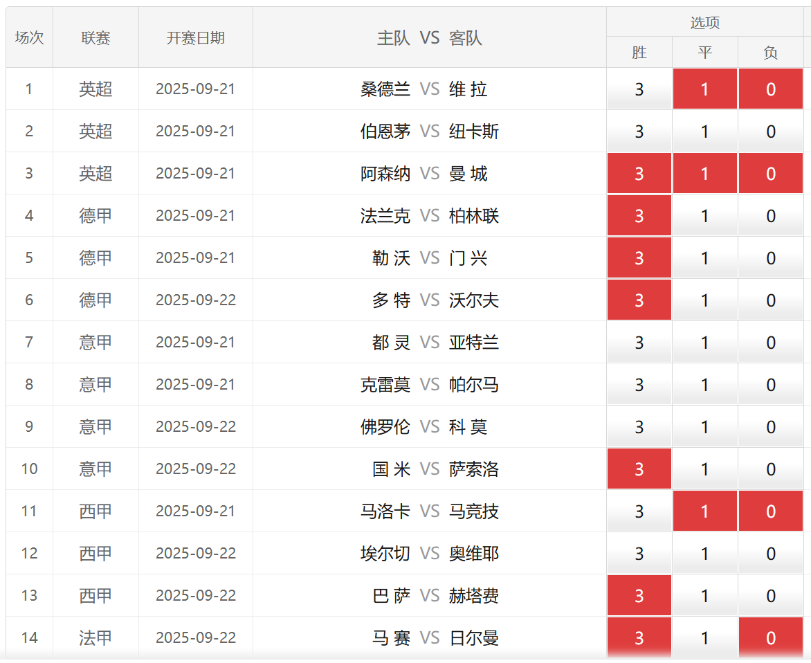Select draw (1) for 马赛 VS 日尔曼
The width and height of the screenshot is (811, 663).
704,638
